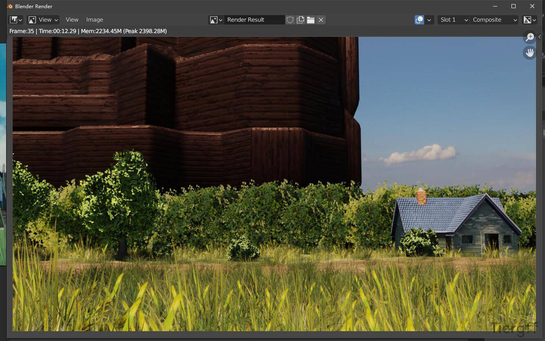Open the display channels selector
This screenshot has width=545, height=341.
[529, 20]
